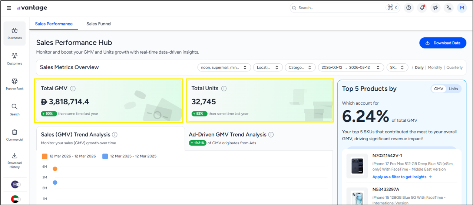Switch to Monthly view
The width and height of the screenshot is (473, 205).
pos(435,68)
